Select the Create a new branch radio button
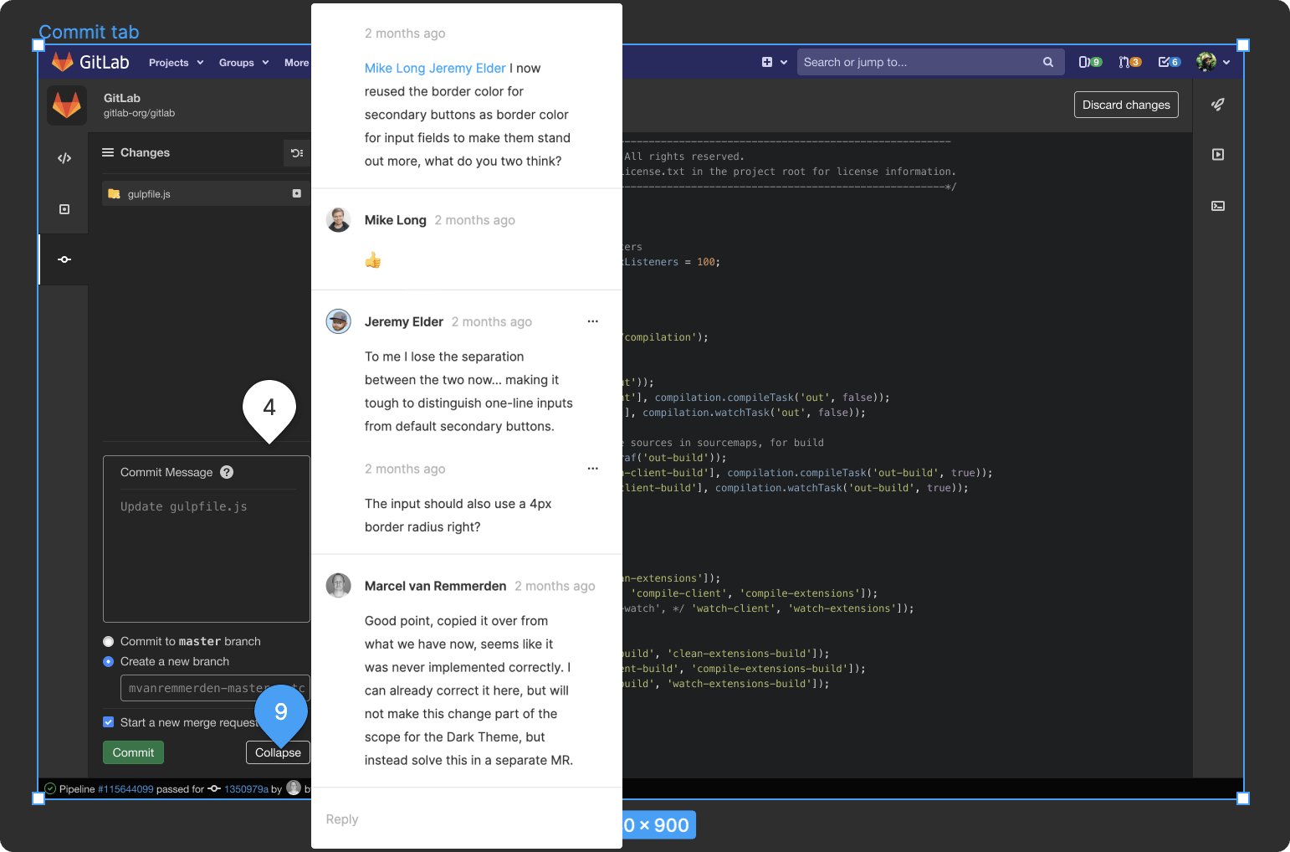Screen dimensions: 1290x852 (x=108, y=661)
